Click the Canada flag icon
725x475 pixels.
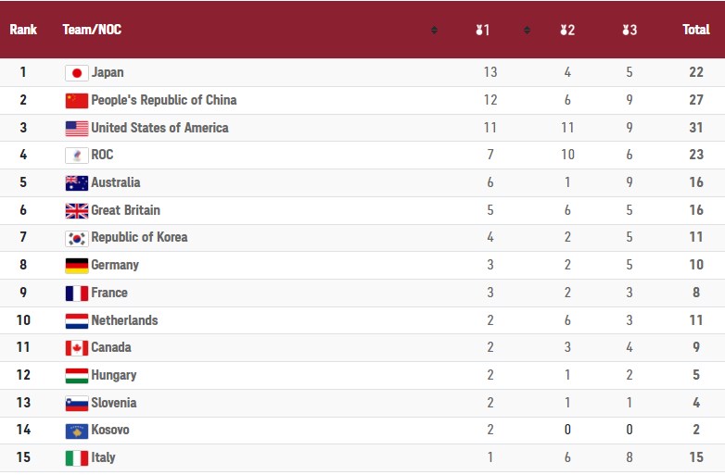click(77, 348)
